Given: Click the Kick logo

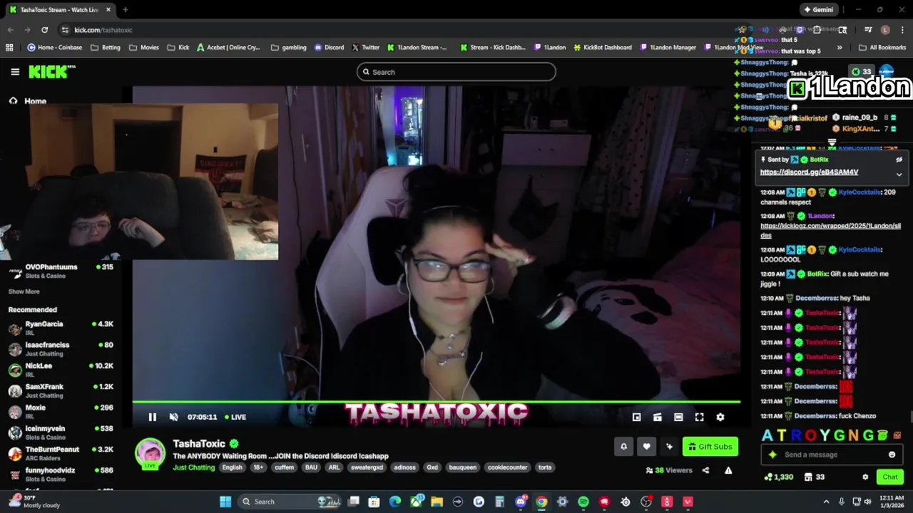Looking at the screenshot, I should tap(51, 71).
